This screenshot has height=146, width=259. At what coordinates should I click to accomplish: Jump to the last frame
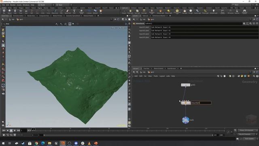18,131
